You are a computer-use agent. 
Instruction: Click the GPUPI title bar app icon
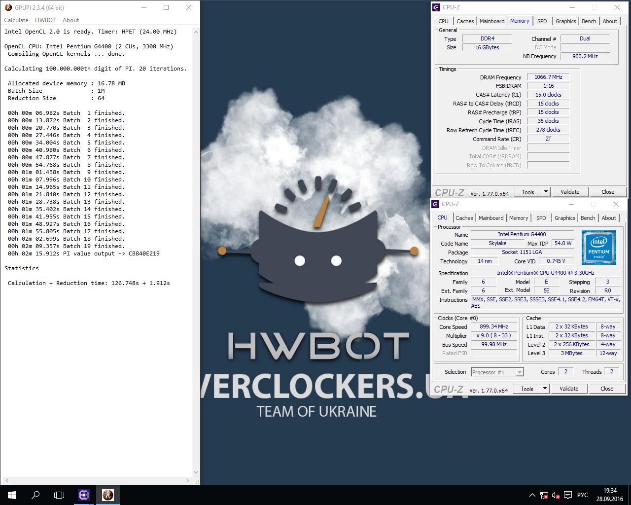click(8, 7)
